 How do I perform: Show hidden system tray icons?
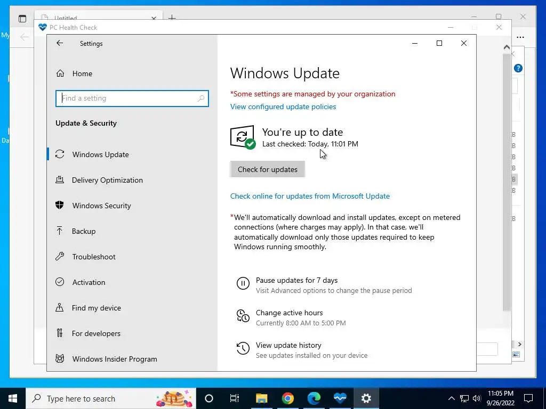[x=451, y=398]
